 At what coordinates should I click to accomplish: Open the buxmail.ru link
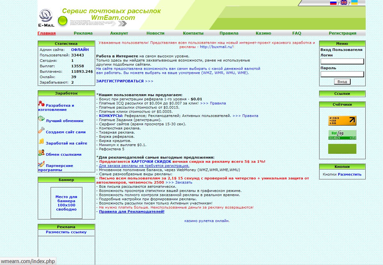216,47
